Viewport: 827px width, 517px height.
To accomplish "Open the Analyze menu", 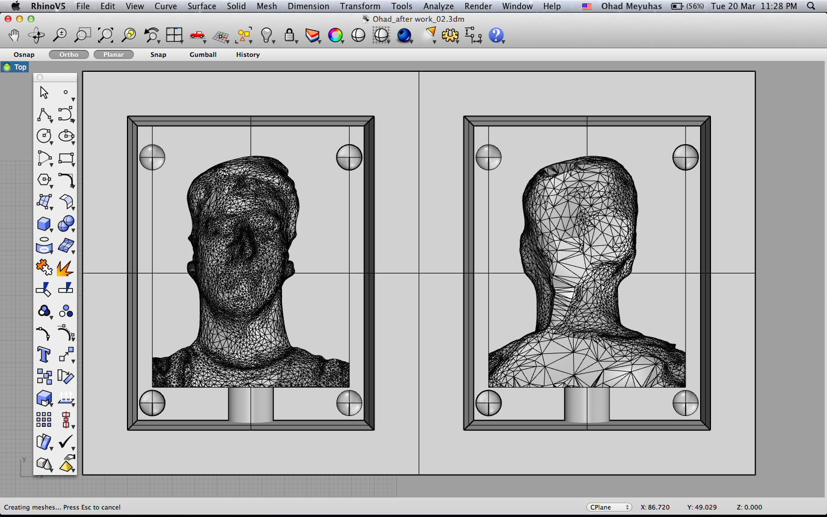I will coord(438,6).
